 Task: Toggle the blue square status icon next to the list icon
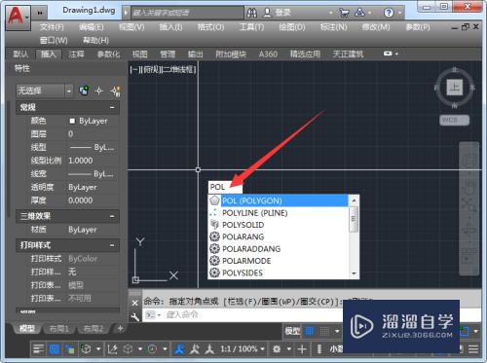pos(55,349)
